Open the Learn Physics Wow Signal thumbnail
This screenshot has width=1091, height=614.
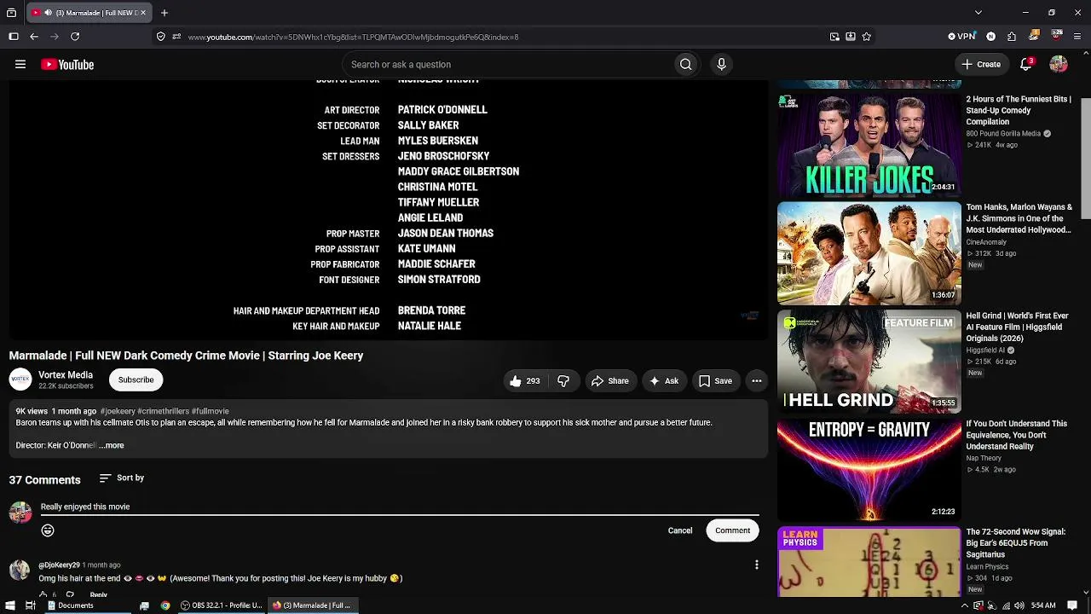869,562
